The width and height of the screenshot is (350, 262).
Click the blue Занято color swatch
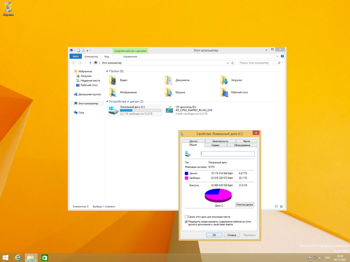pos(187,174)
